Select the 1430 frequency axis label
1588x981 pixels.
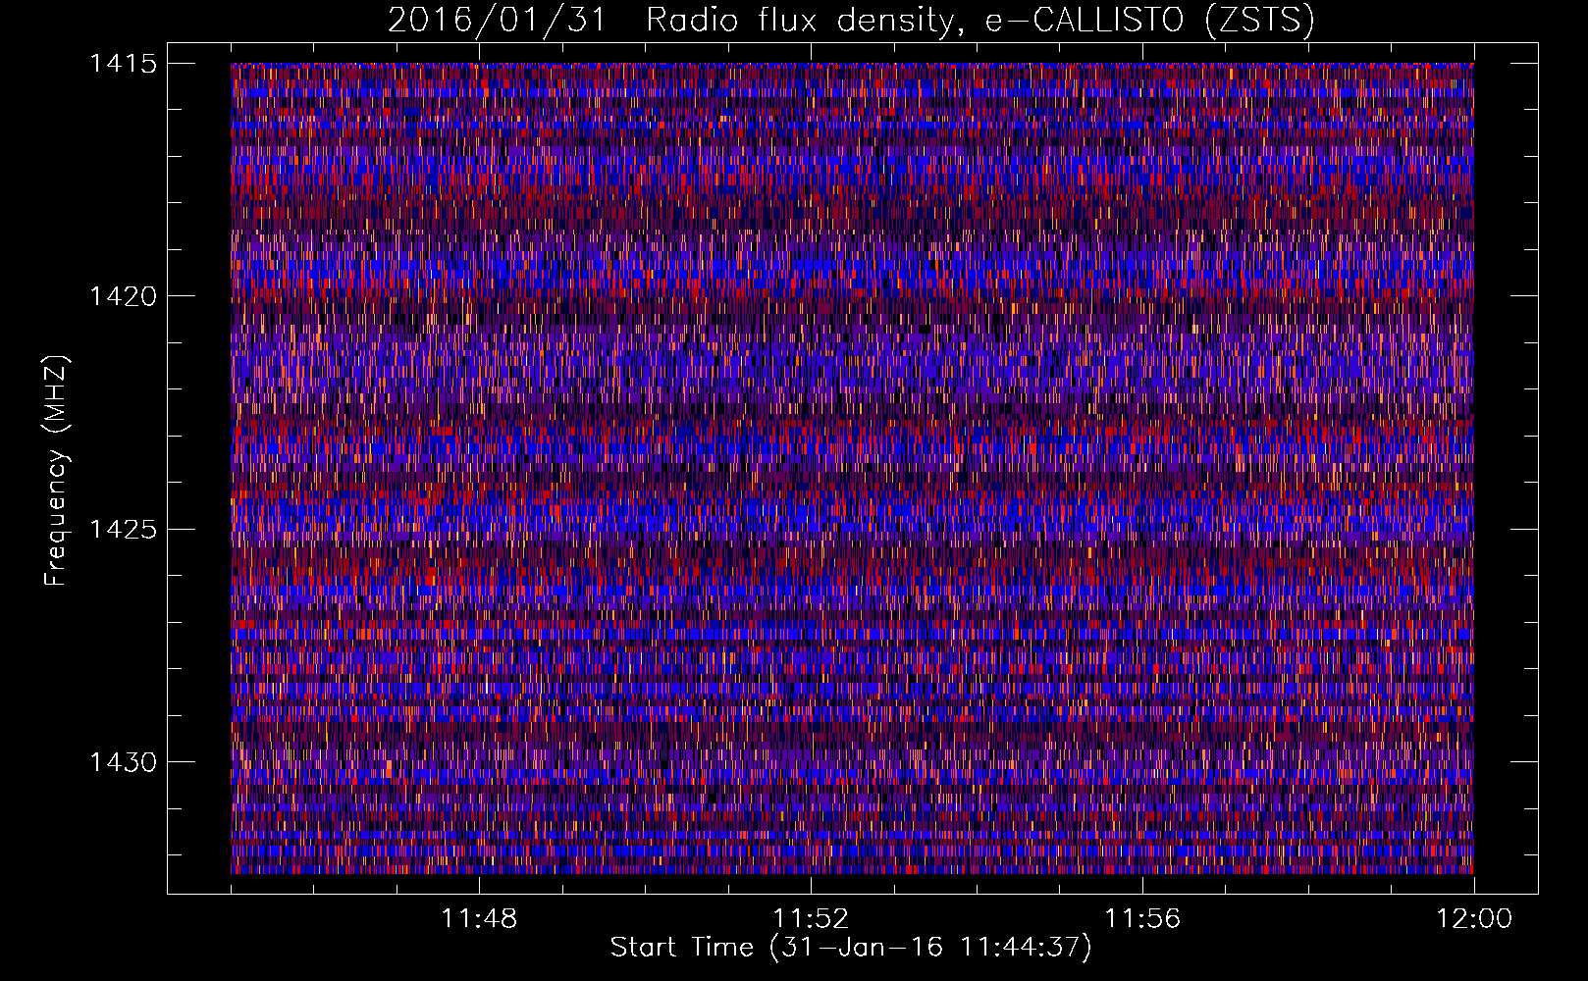coord(123,762)
